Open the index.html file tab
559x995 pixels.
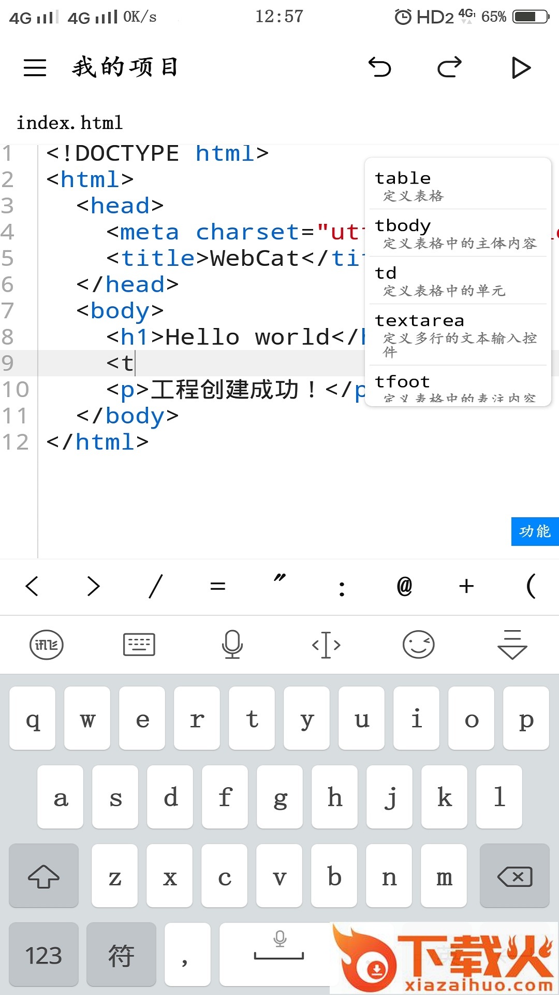click(x=70, y=123)
